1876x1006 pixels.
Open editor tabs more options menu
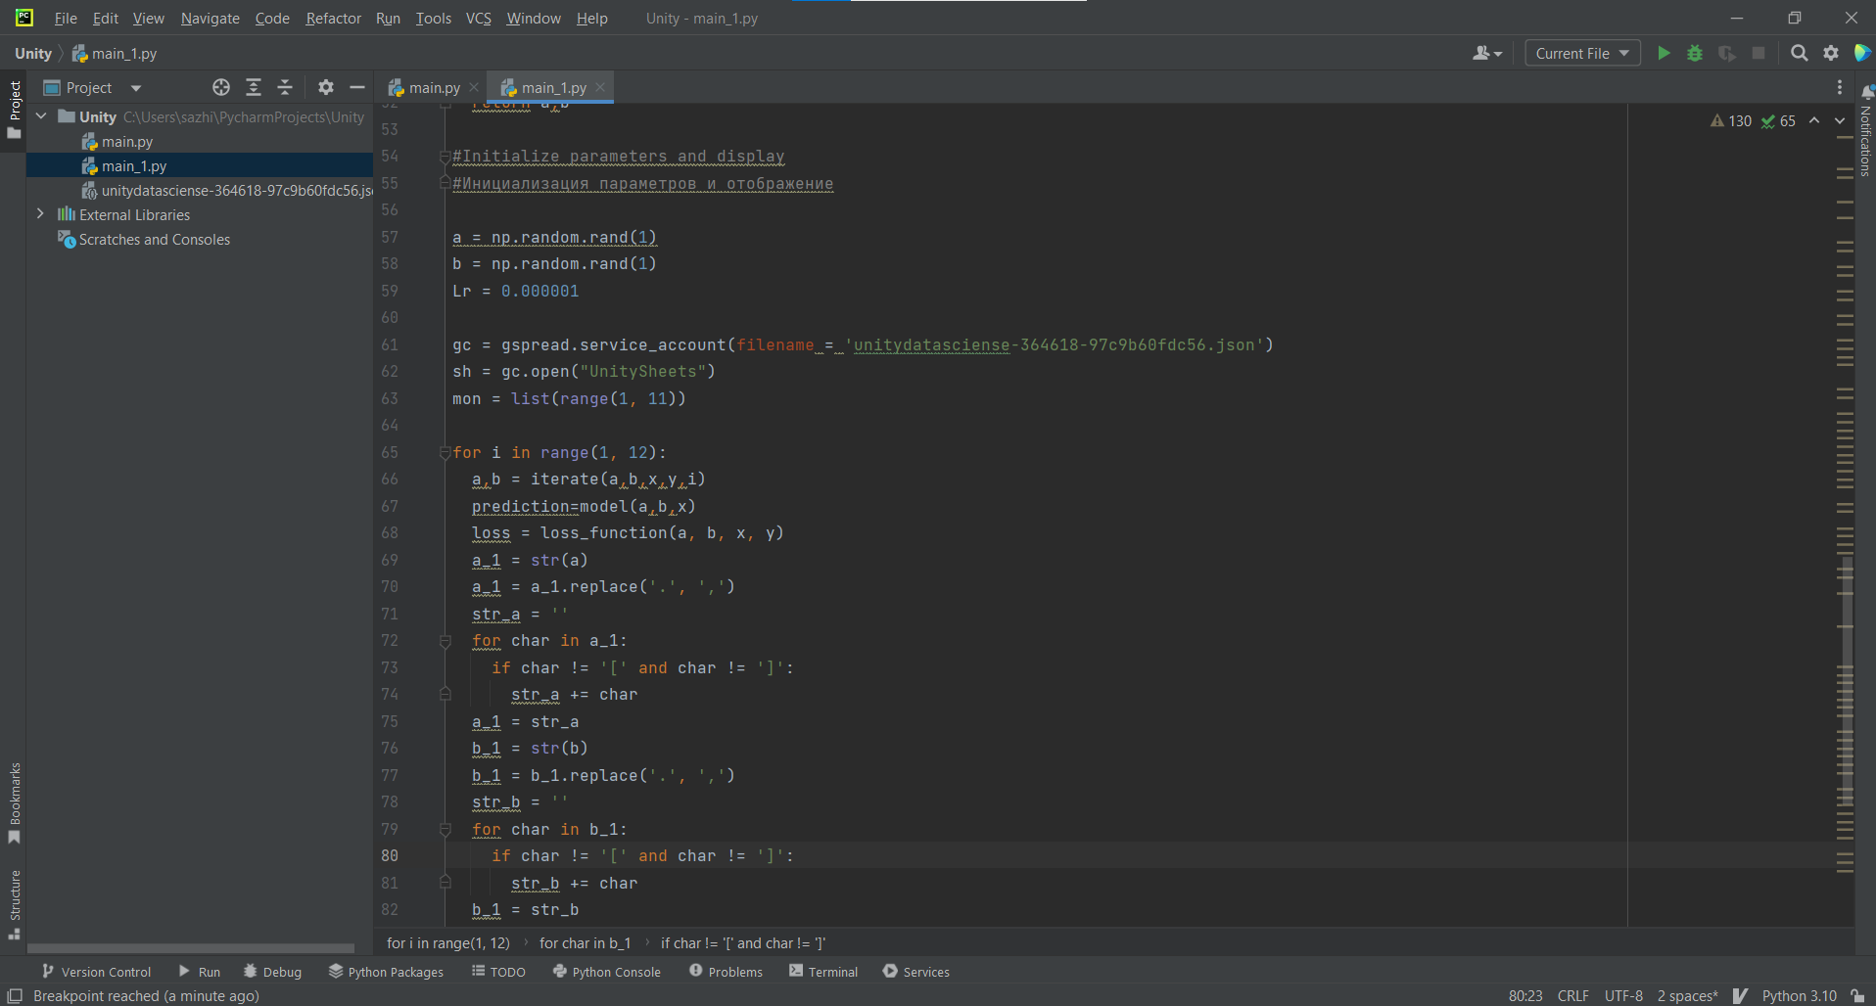point(1840,88)
